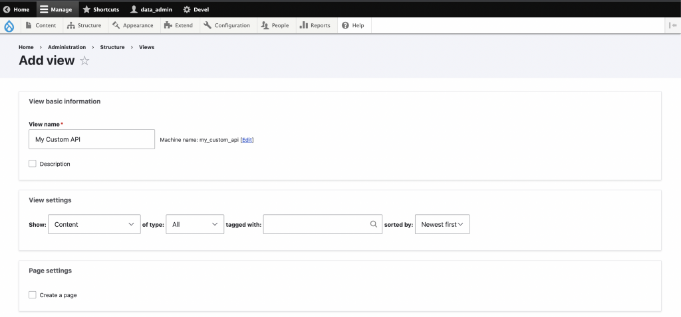Open the Show dropdown set to Content
Viewport: 681px width, 317px height.
coord(94,224)
